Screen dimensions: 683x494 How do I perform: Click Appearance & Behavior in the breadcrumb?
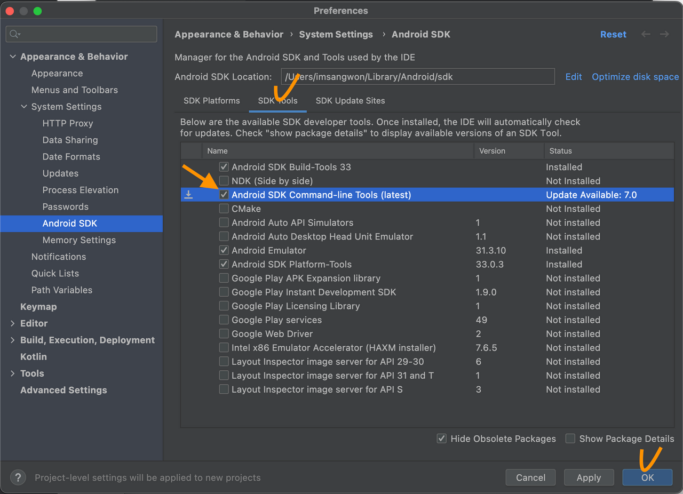pos(229,34)
